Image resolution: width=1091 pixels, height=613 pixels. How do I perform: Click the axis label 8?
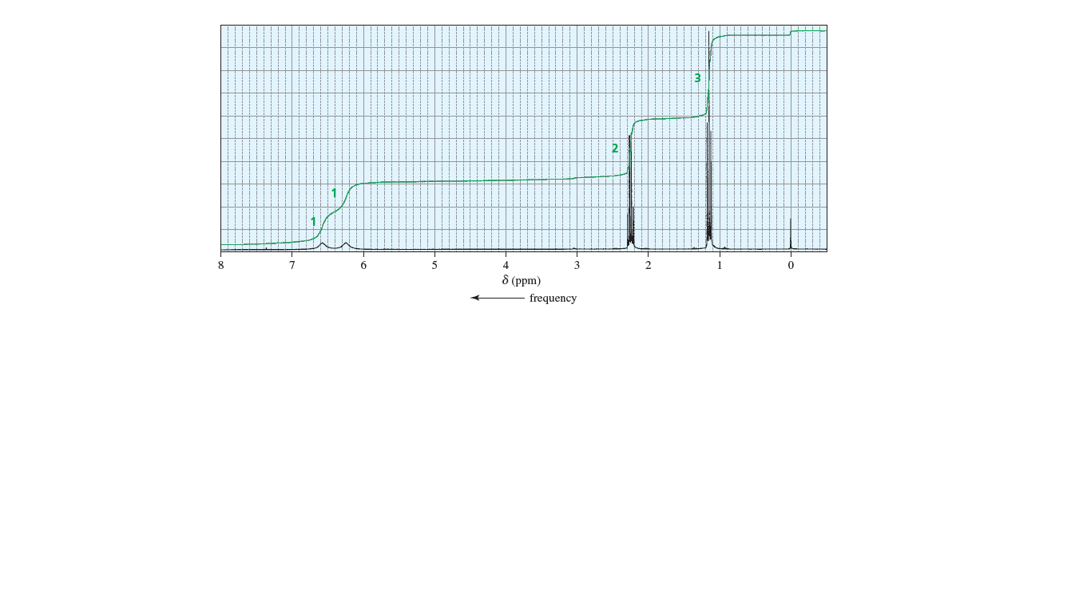click(221, 266)
